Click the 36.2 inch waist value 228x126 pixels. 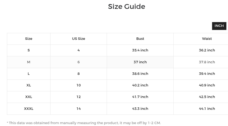(207, 50)
